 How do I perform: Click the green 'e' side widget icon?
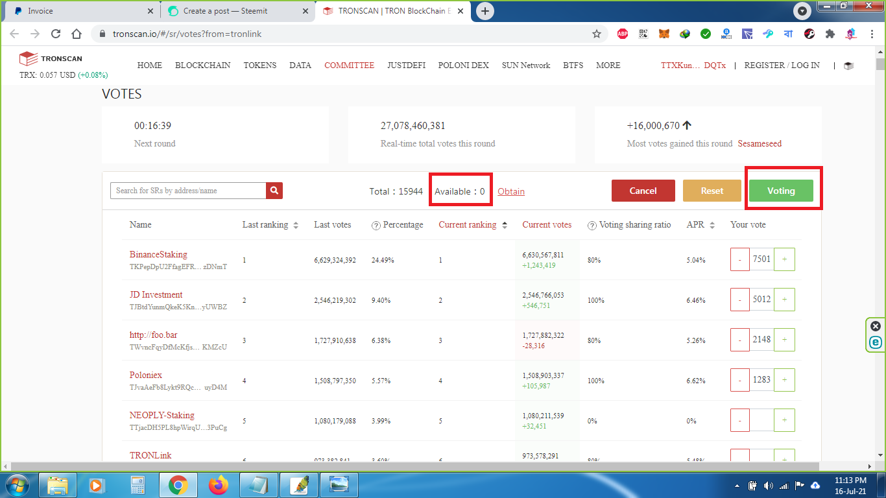876,342
